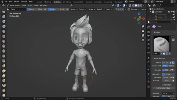This screenshot has width=177, height=100.
Task: Open the Physics properties tab icon
Action: [149, 70]
